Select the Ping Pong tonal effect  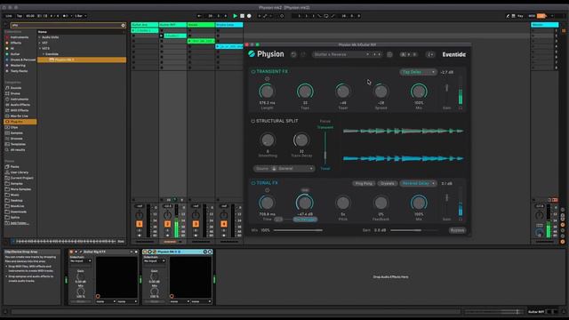364,183
